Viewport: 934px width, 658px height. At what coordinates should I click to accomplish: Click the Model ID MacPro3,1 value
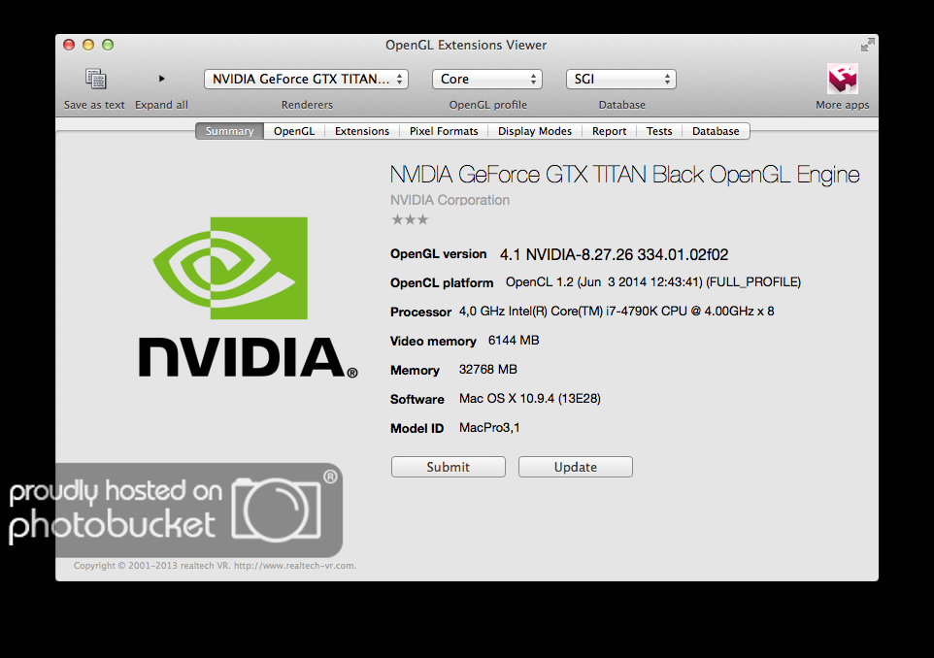489,428
